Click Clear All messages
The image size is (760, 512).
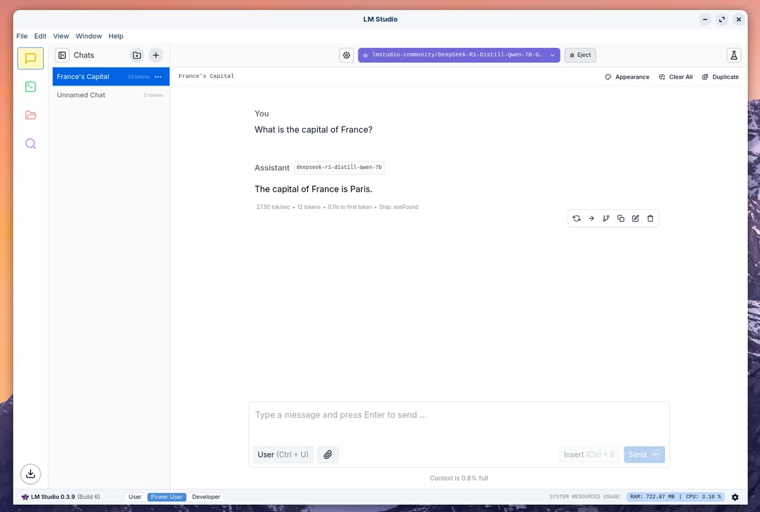(676, 77)
